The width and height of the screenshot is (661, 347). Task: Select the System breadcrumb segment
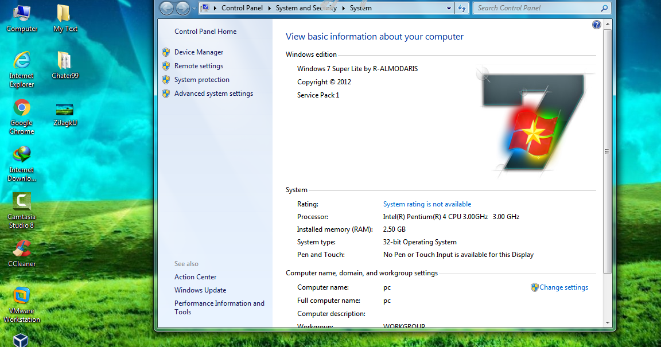pyautogui.click(x=361, y=8)
